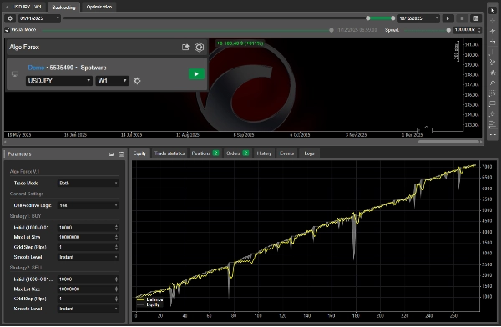501x327 pixels.
Task: Open the backtest start date dropdown
Action: [x=39, y=18]
